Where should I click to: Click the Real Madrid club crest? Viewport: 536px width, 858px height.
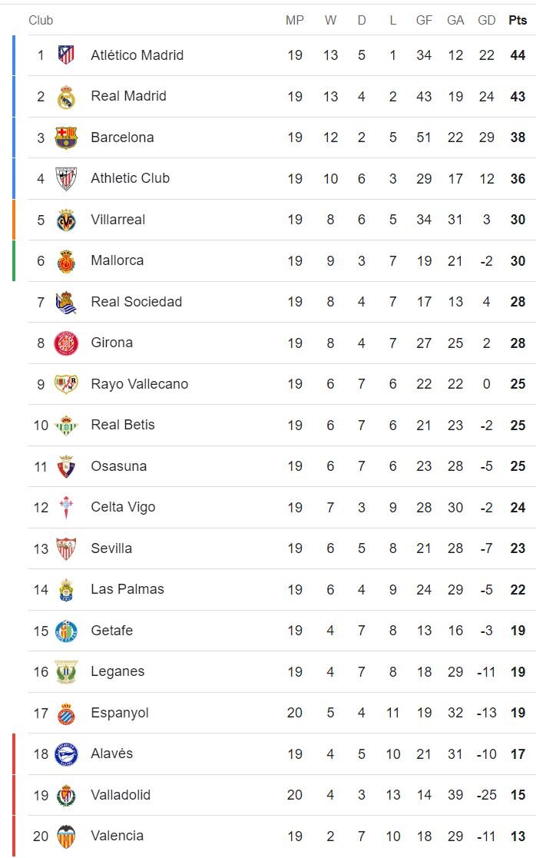click(x=66, y=97)
